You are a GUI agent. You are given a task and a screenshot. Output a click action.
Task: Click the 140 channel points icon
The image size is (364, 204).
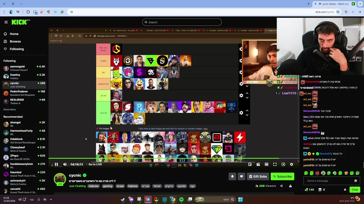tap(309, 190)
